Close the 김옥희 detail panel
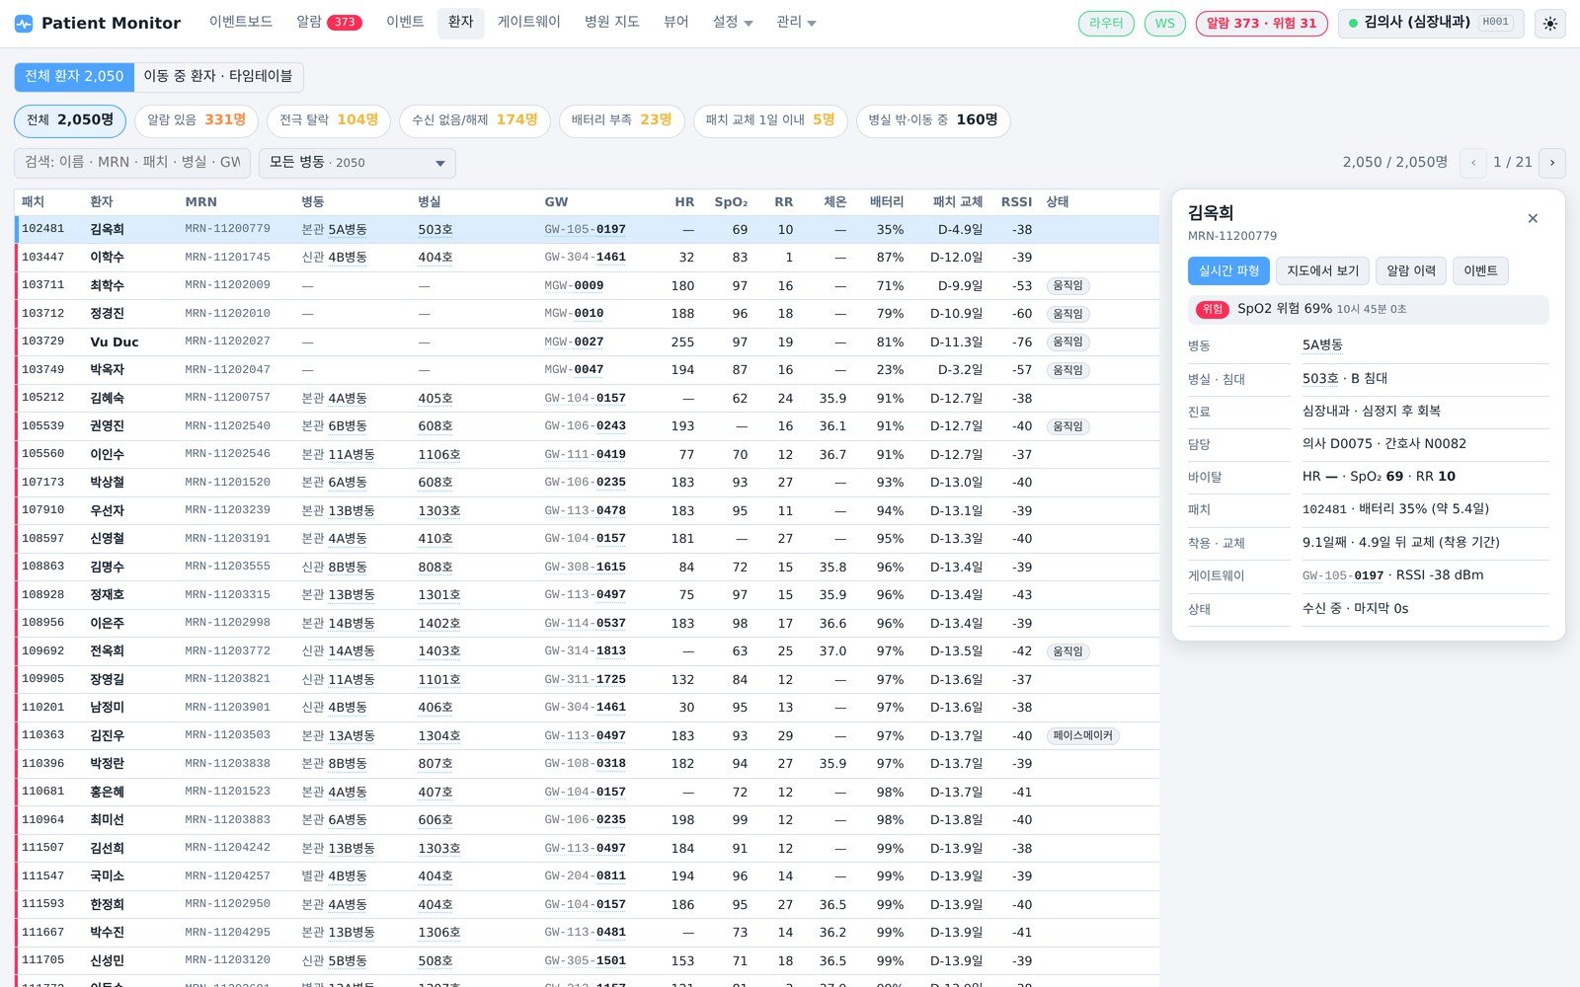Viewport: 1580px width, 987px height. coord(1533,218)
